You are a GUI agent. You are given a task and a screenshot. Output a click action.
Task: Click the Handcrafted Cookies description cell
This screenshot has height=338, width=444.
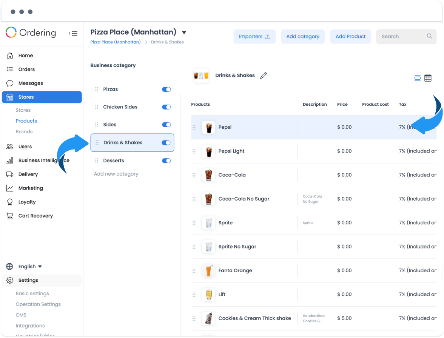click(x=314, y=318)
